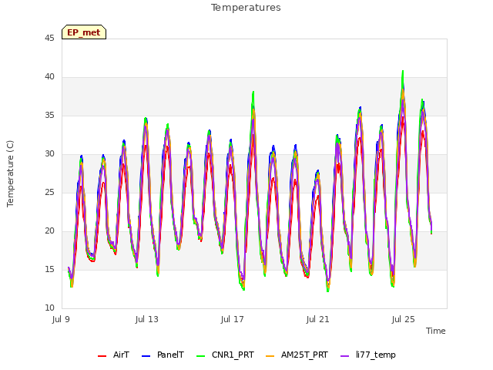Click the green peak above 35 after Jul 17

click(253, 92)
